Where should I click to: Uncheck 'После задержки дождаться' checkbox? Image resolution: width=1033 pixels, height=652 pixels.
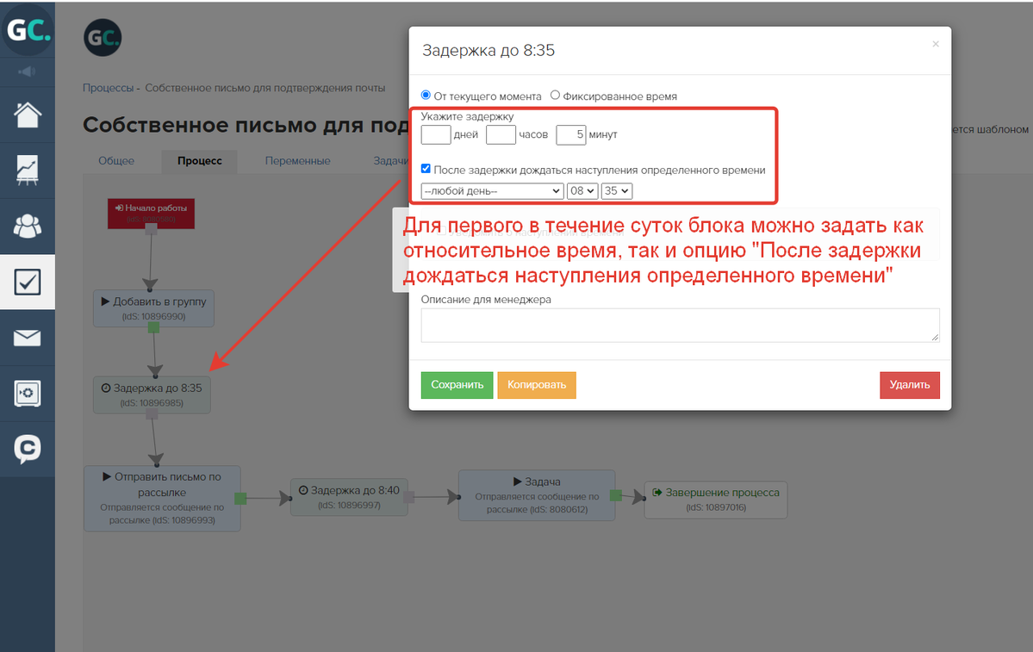[x=426, y=170]
